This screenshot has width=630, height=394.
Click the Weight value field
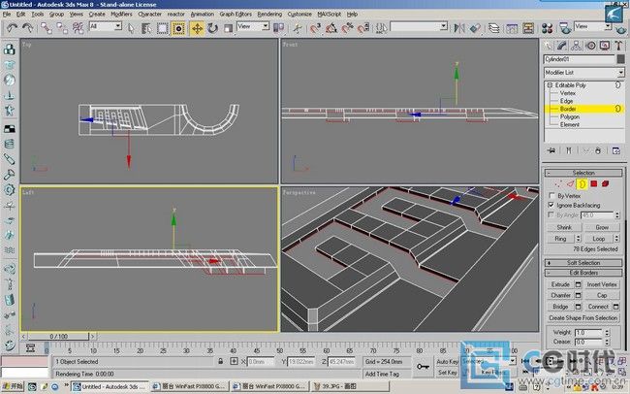click(x=588, y=333)
